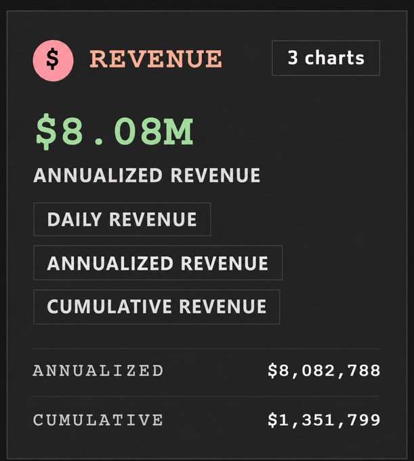Screen dimensions: 414x461
Task: Click the word CUMULATIVE in the third chart button
Action: coord(109,306)
